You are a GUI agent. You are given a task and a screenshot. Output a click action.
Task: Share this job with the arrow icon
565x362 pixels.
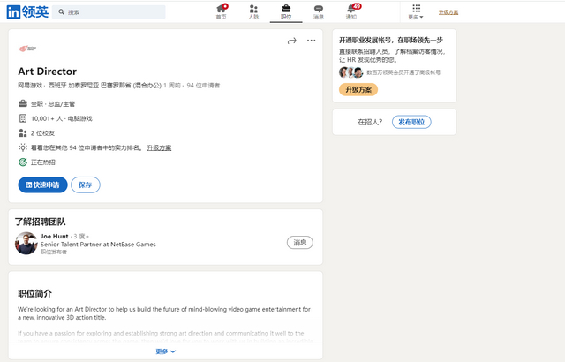pyautogui.click(x=292, y=41)
